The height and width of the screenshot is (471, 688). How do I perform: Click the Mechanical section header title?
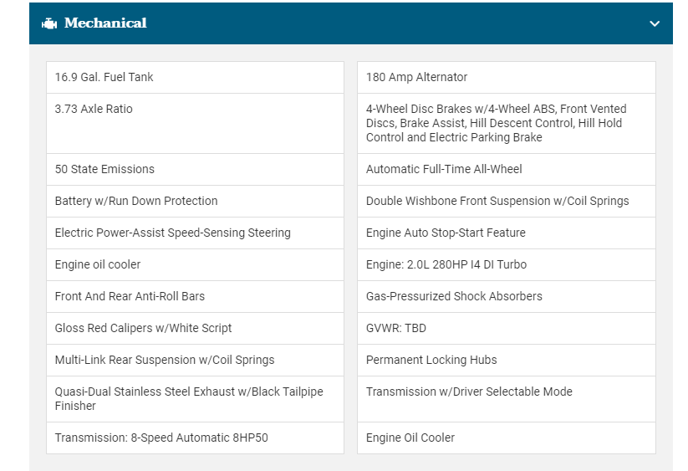click(105, 23)
